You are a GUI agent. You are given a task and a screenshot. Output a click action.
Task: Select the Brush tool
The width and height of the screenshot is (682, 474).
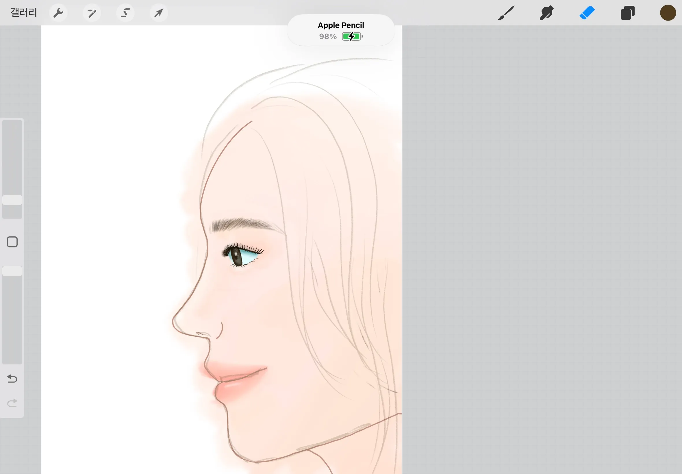506,13
